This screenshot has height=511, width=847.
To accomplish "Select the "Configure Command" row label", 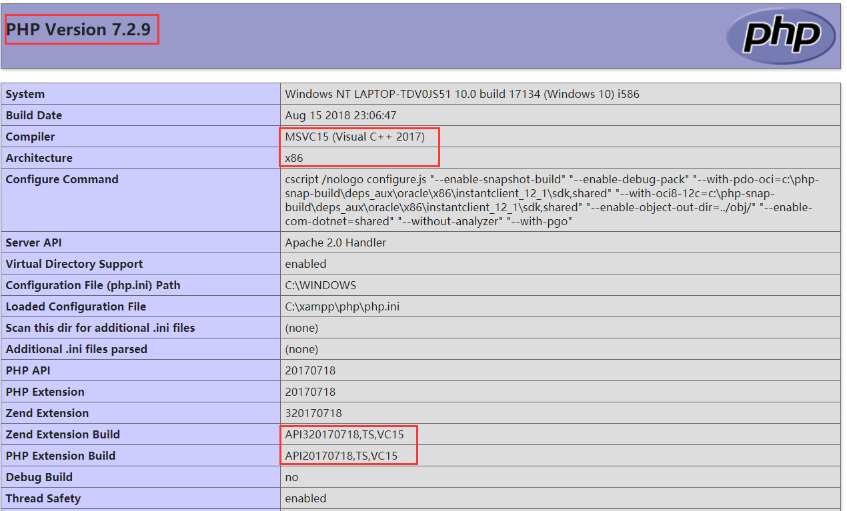I will click(x=62, y=179).
